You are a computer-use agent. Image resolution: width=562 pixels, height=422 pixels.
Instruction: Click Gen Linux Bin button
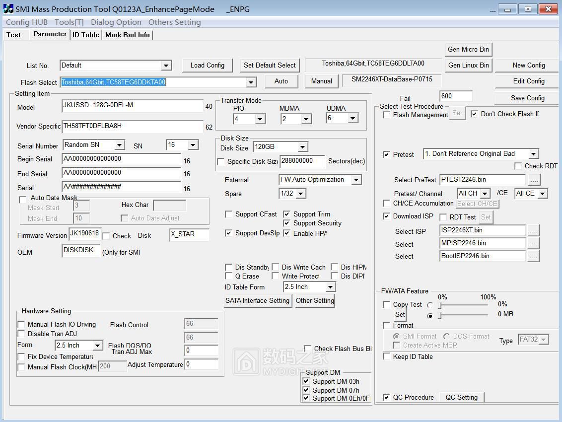468,66
